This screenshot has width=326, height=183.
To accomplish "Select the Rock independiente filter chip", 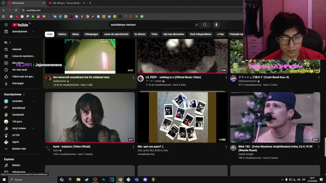I will pyautogui.click(x=200, y=34).
